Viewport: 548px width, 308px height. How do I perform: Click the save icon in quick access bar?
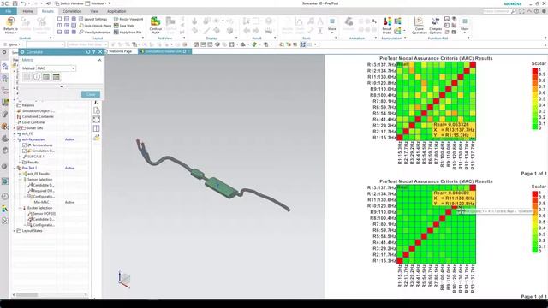pos(15,3)
